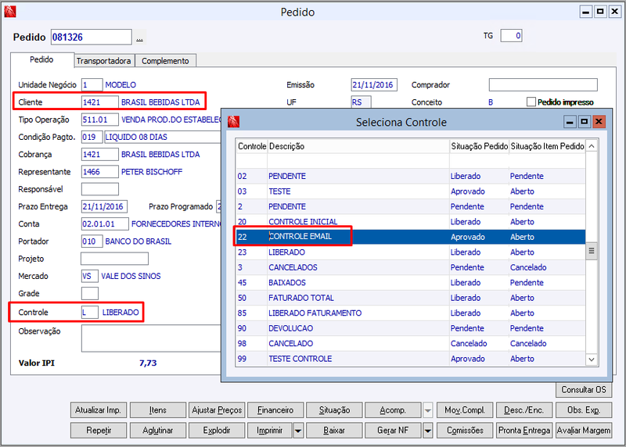Click the Consultar OS button
Image resolution: width=626 pixels, height=447 pixels.
(x=584, y=390)
